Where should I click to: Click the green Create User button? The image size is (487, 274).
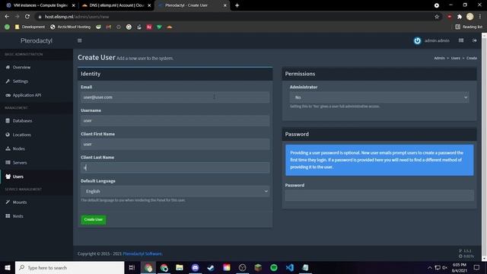(93, 220)
